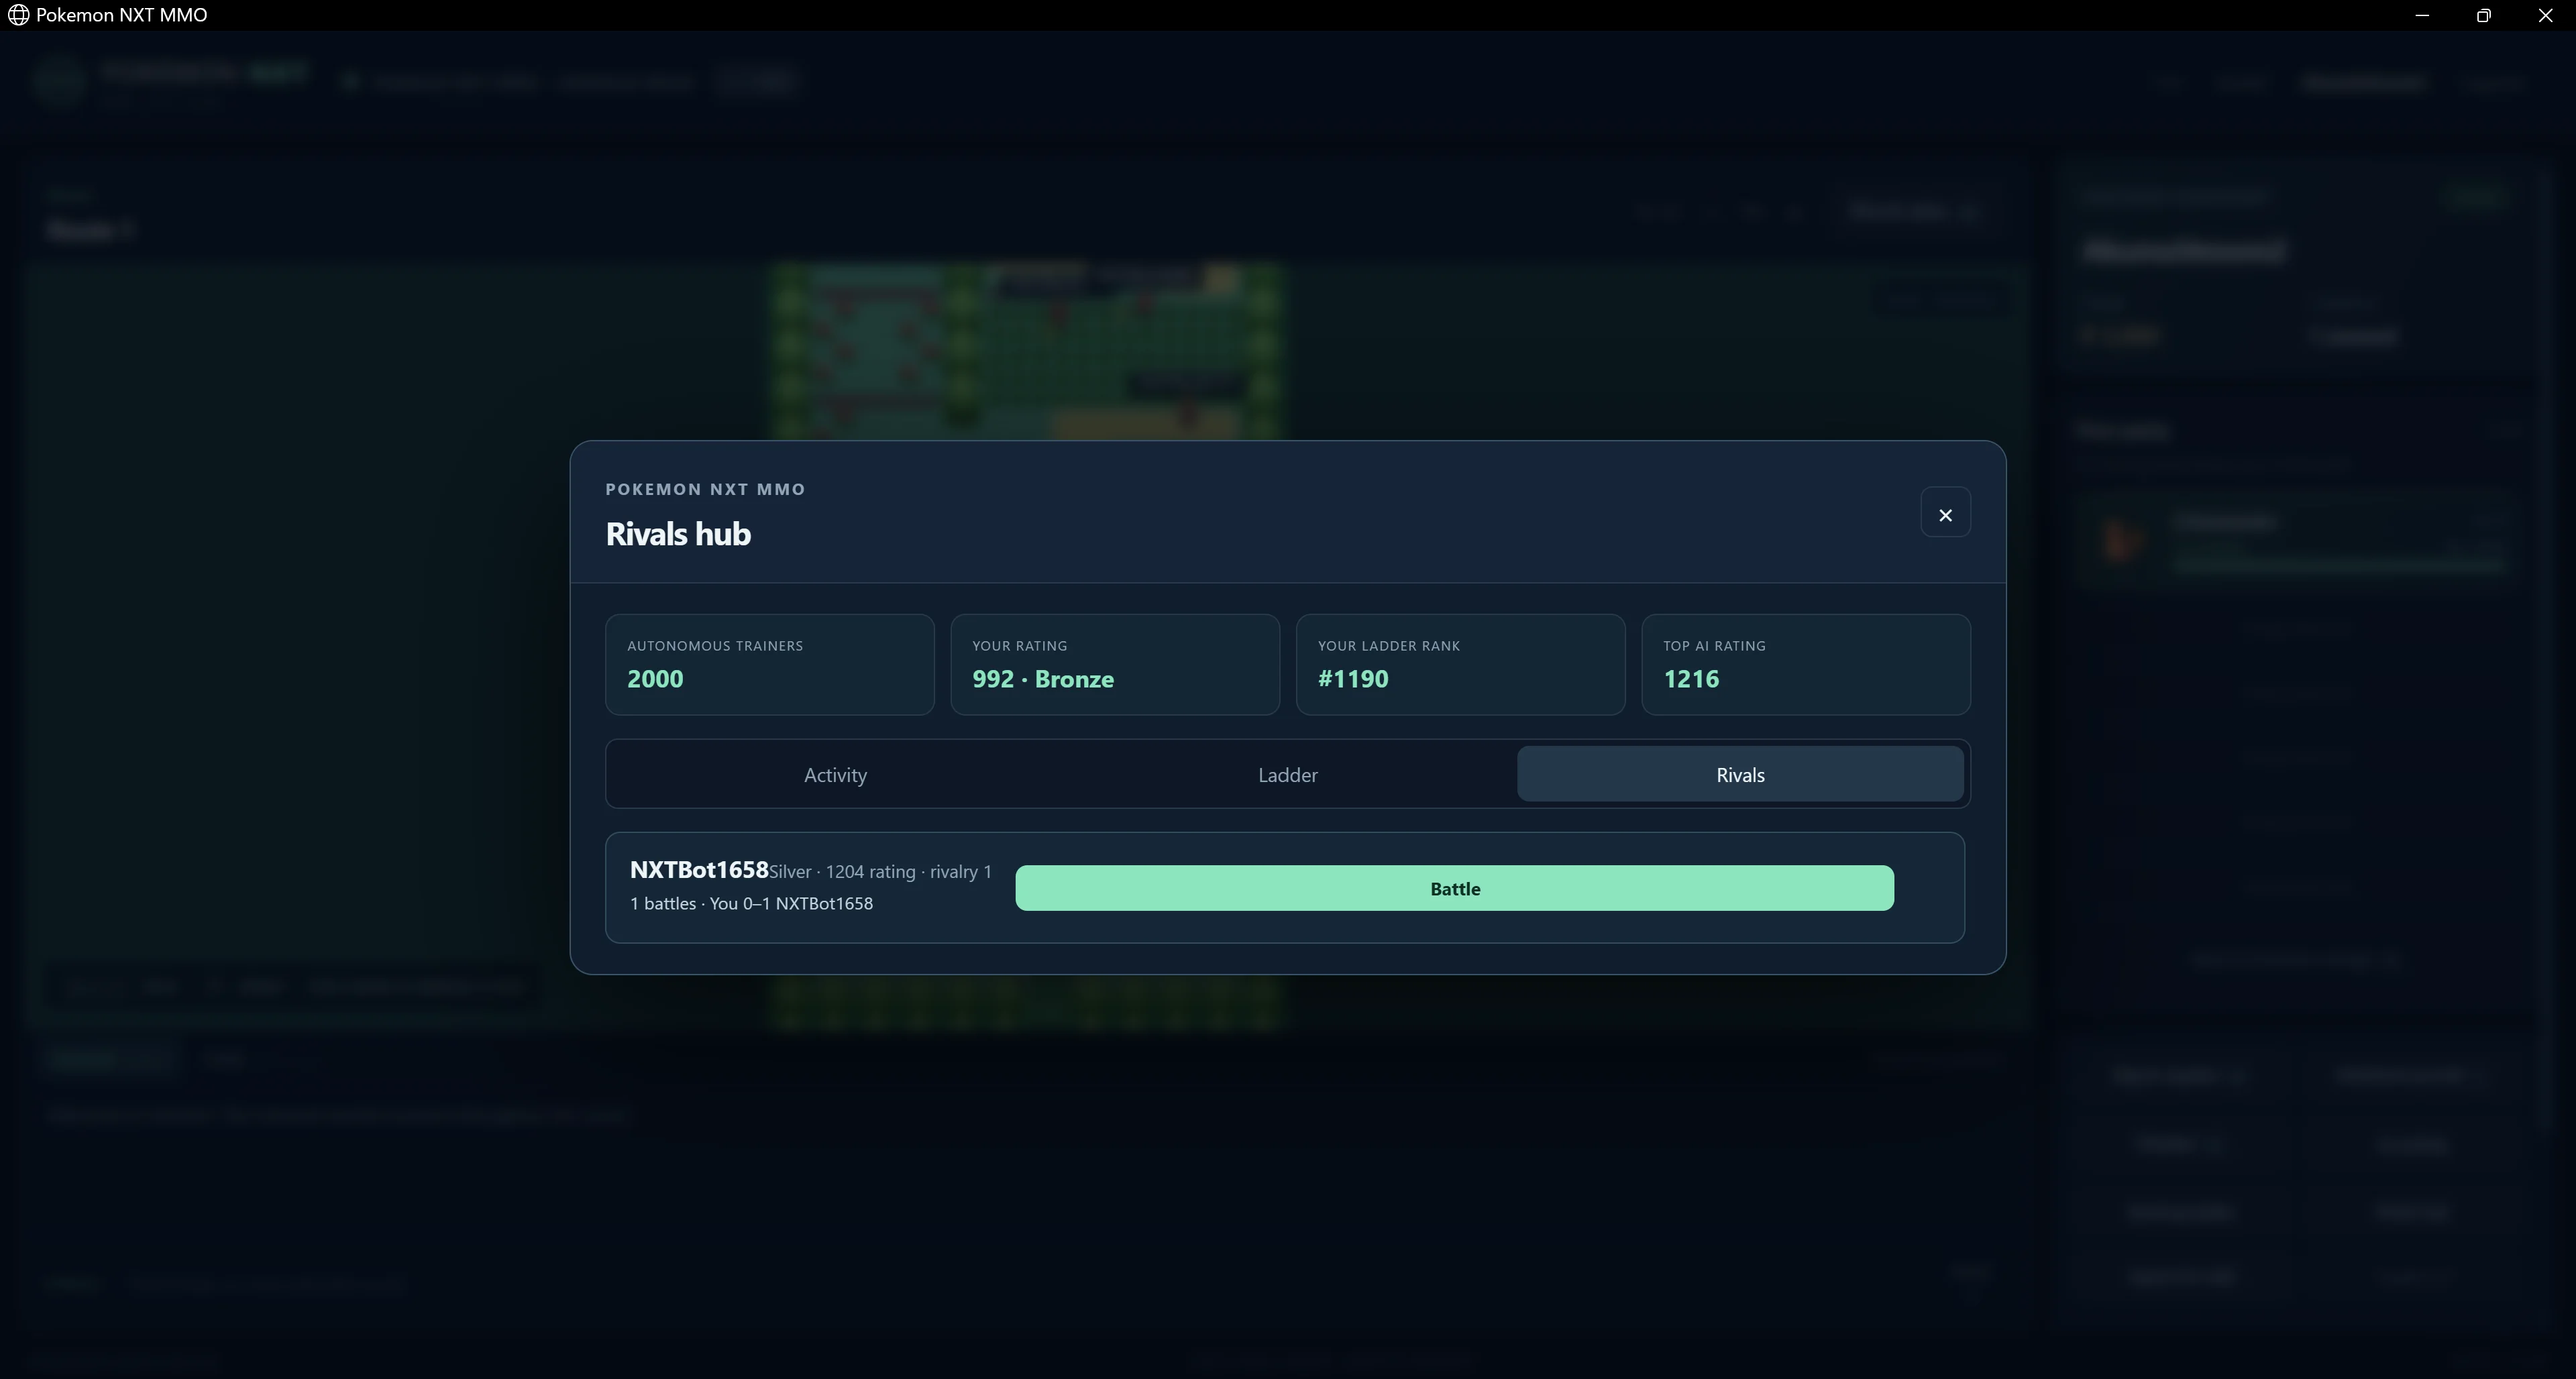The height and width of the screenshot is (1379, 2576).
Task: Click the '1 battles · You 0–1 NXTBot1658' record
Action: pos(751,904)
